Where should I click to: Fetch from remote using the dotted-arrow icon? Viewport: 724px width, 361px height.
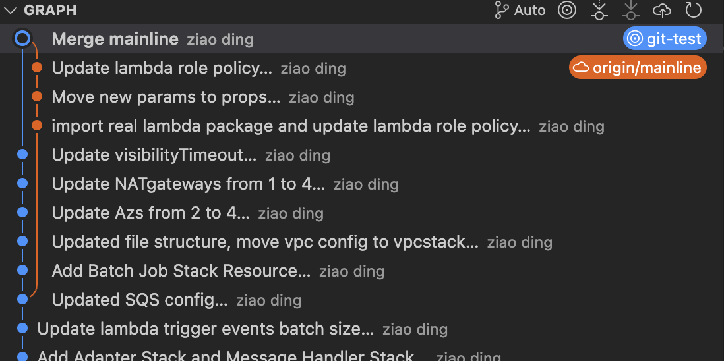599,10
